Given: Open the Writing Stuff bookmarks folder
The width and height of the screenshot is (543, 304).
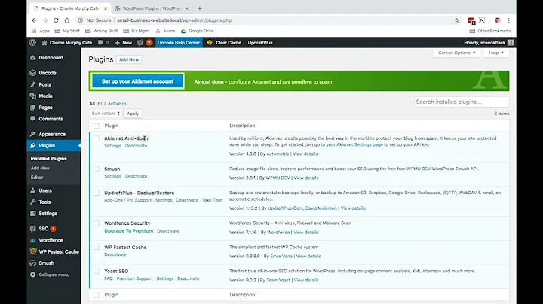Looking at the screenshot, I should pyautogui.click(x=102, y=31).
